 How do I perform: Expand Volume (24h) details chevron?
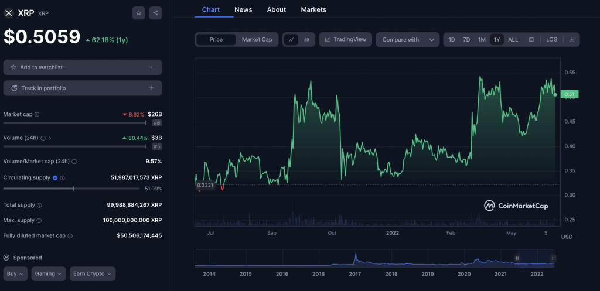coord(50,138)
